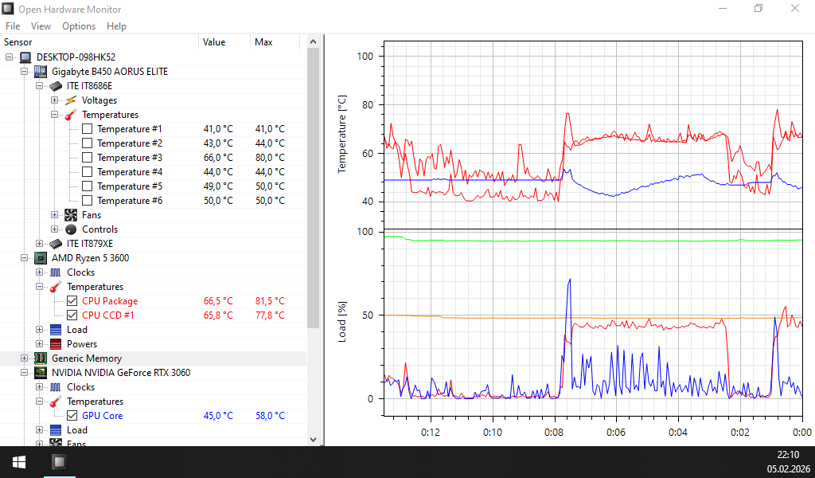The image size is (815, 478).
Task: Click the Gigabyte B450 motherboard icon
Action: pos(41,71)
